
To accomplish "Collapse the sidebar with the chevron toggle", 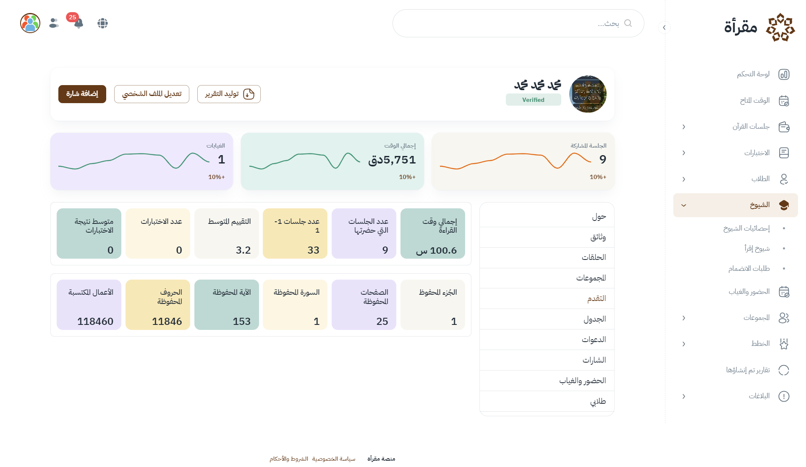I will point(664,28).
